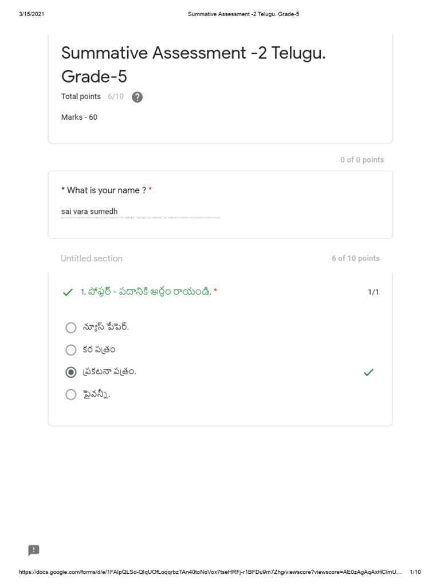Click the help question mark icon beside Total points
This screenshot has height=587, width=440.
pyautogui.click(x=137, y=97)
